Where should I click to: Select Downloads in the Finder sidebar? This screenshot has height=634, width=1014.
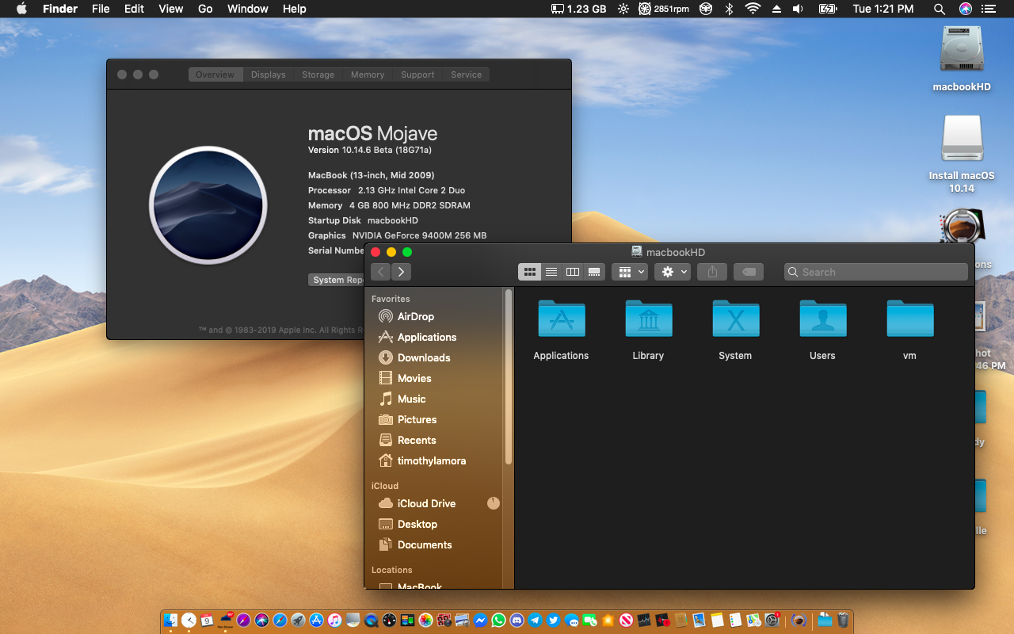coord(424,357)
